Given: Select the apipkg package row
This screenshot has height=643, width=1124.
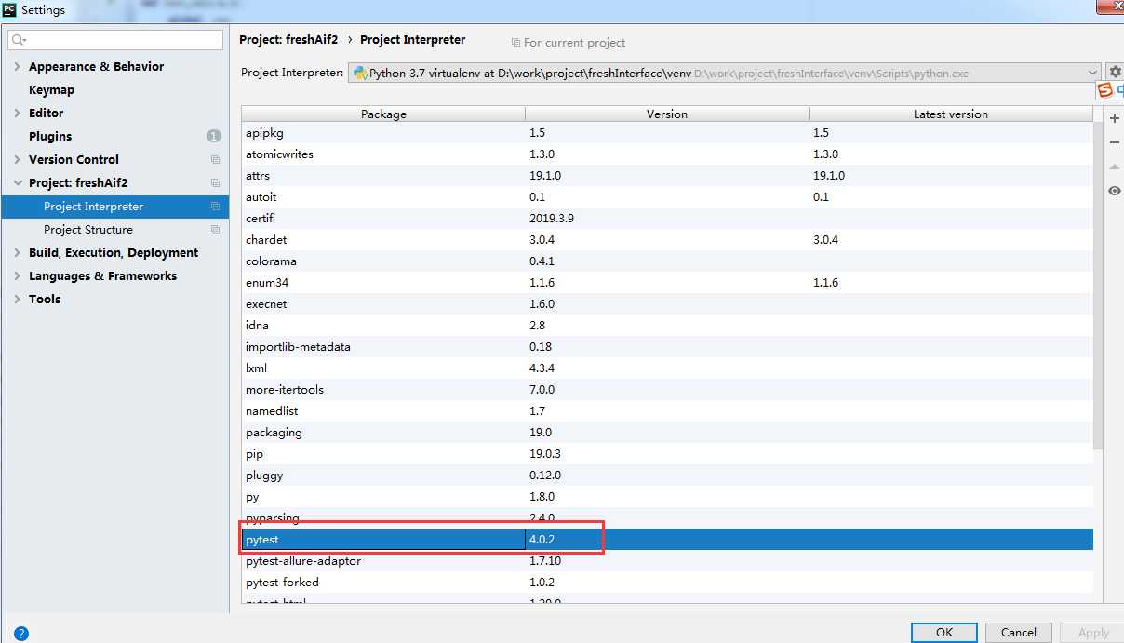Looking at the screenshot, I should 667,133.
